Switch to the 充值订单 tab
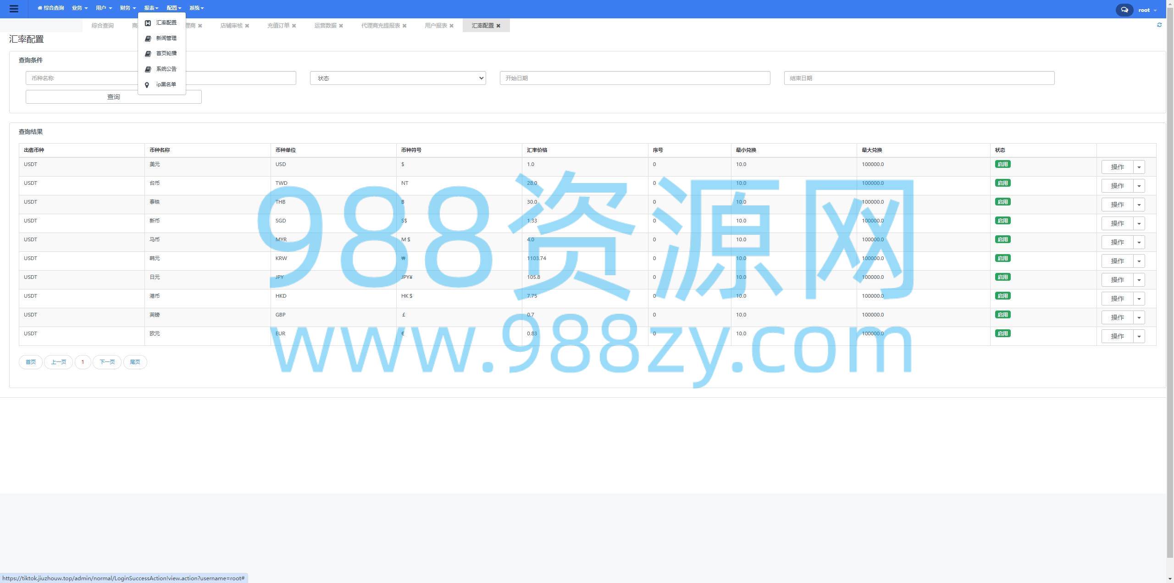Image resolution: width=1174 pixels, height=583 pixels. click(278, 26)
